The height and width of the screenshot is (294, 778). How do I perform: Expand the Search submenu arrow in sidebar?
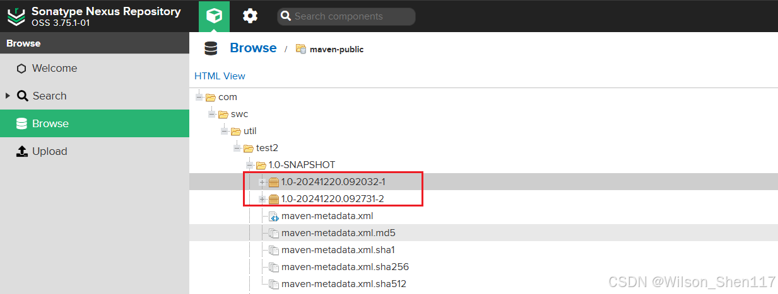8,96
